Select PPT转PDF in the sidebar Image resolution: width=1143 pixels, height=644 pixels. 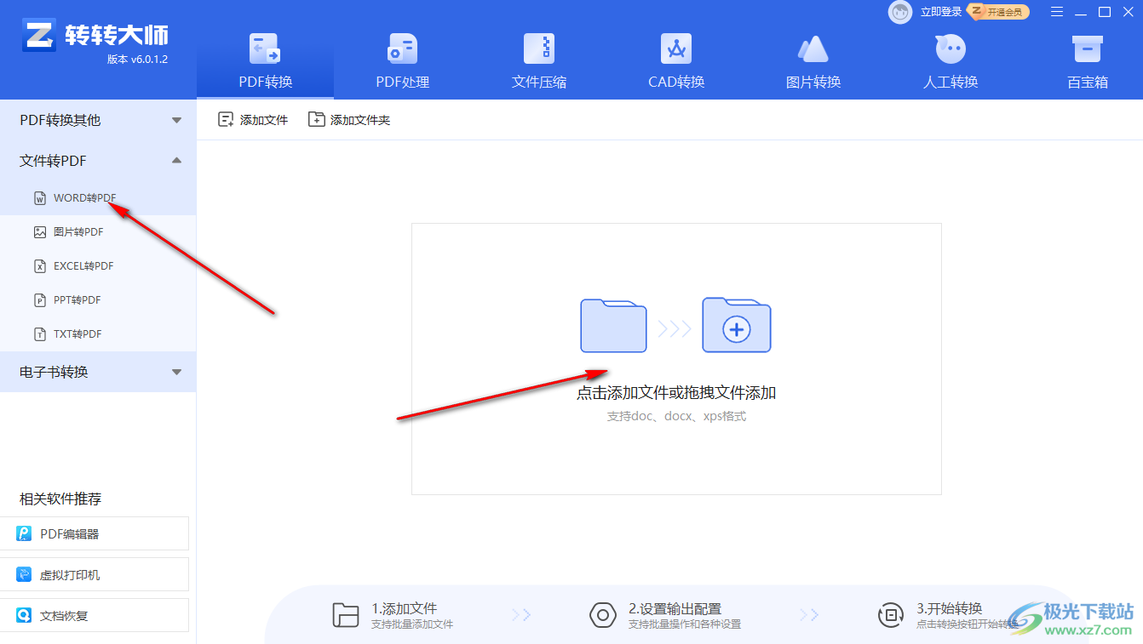click(x=98, y=300)
